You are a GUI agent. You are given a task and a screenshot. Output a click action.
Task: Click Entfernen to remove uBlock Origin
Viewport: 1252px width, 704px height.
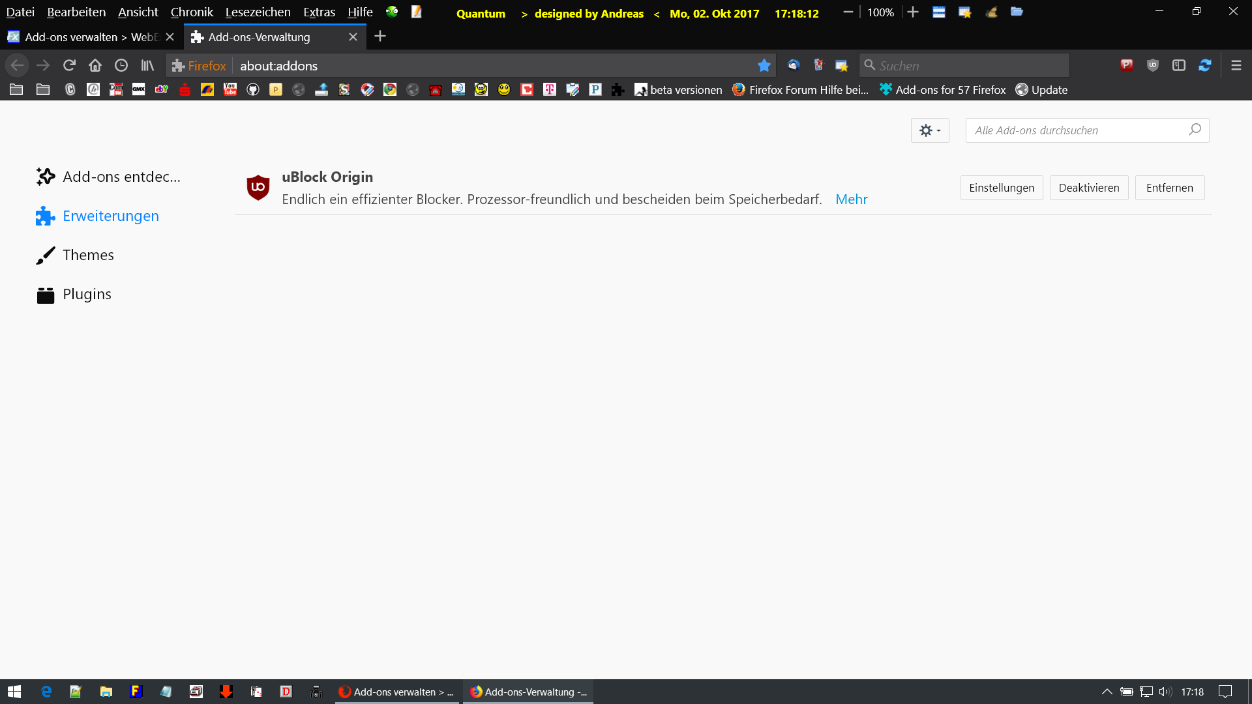pyautogui.click(x=1169, y=188)
